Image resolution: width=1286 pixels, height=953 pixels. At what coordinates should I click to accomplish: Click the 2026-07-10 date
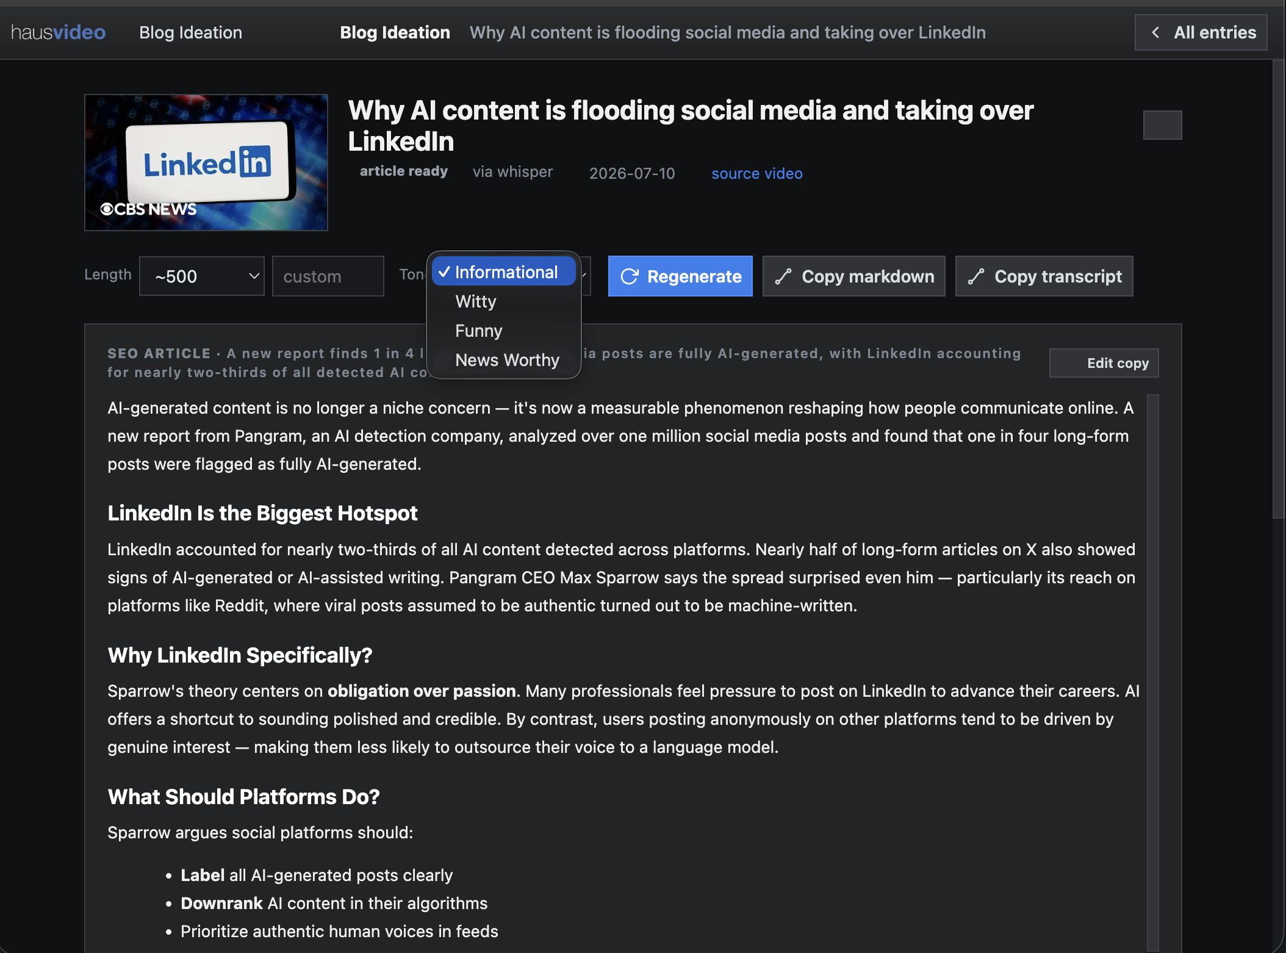pyautogui.click(x=632, y=173)
